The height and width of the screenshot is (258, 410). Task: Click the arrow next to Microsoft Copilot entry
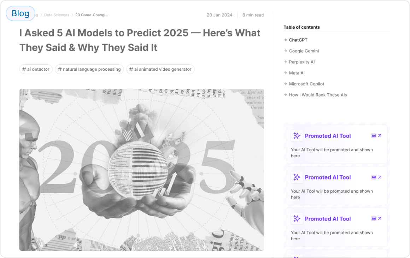[286, 84]
